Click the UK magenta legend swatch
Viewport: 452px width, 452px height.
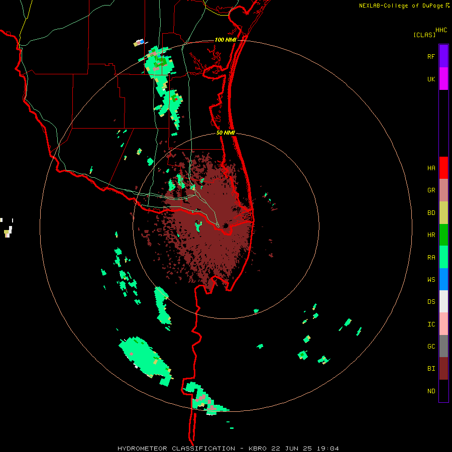point(443,79)
